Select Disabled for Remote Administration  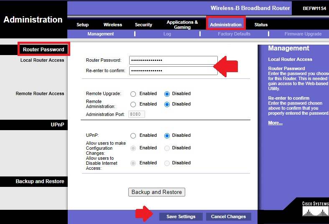pos(167,104)
